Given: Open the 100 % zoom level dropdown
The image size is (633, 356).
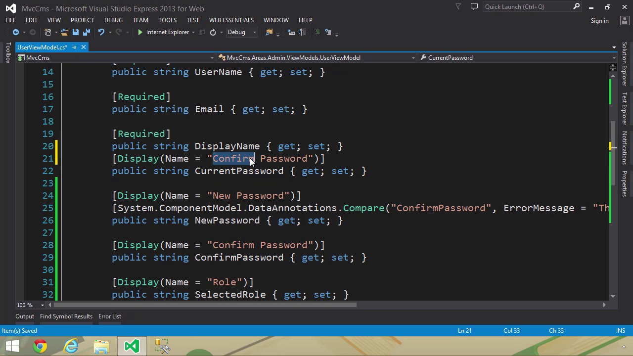Looking at the screenshot, I should (x=42, y=305).
